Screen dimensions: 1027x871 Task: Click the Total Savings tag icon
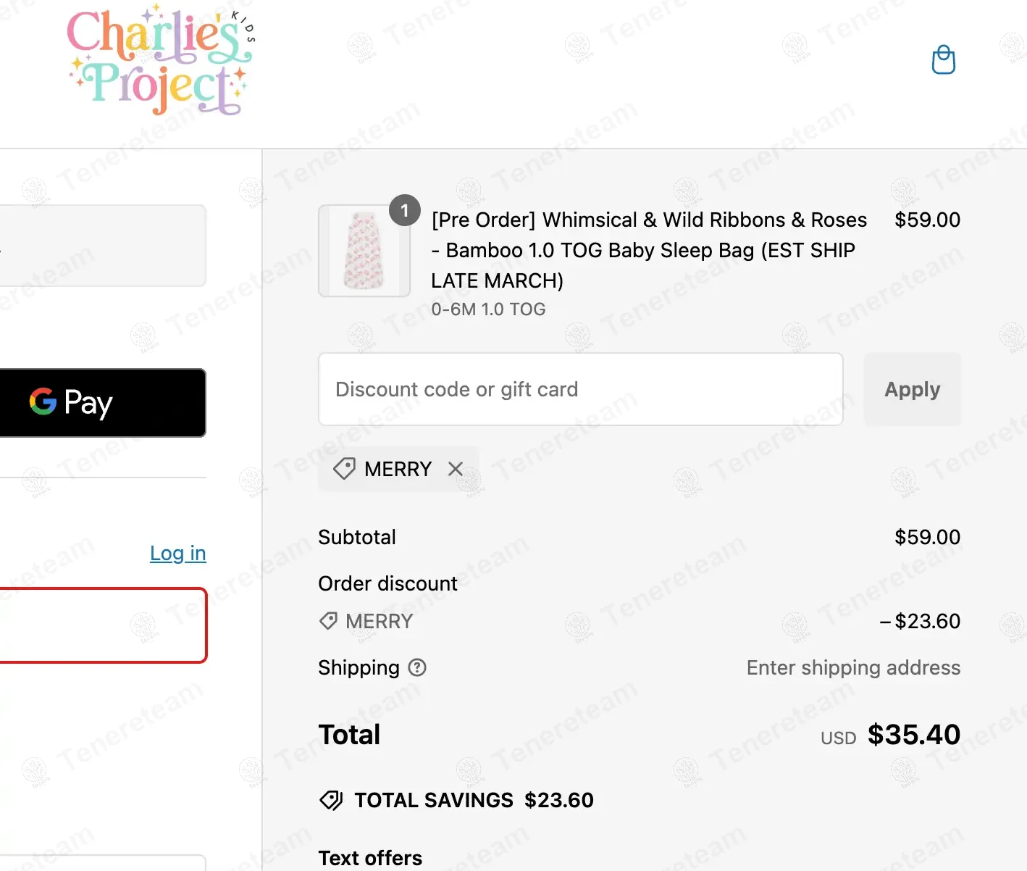pos(331,800)
